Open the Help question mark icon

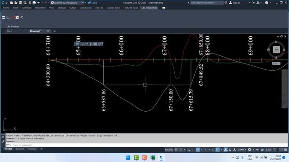(267, 3)
